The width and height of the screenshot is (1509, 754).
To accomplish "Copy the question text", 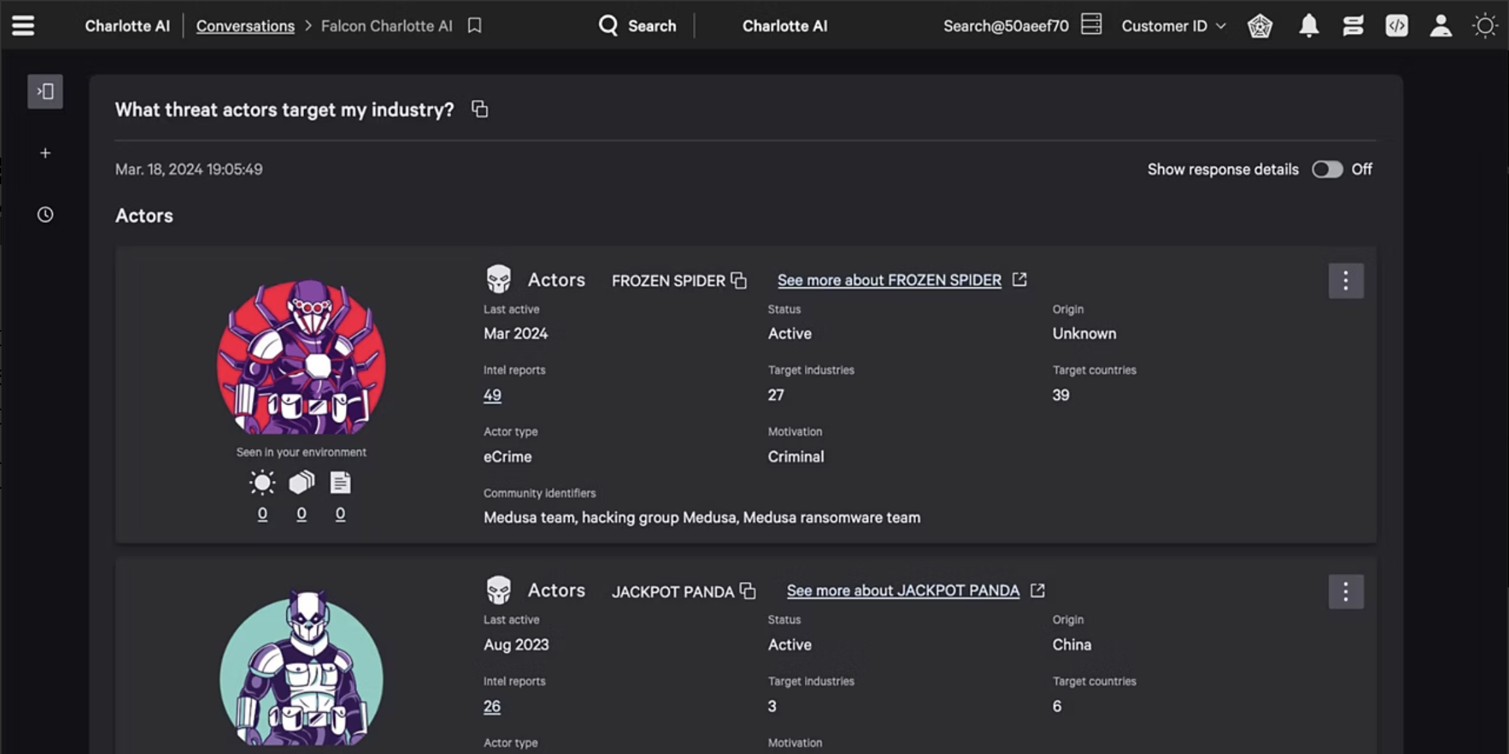I will 480,109.
